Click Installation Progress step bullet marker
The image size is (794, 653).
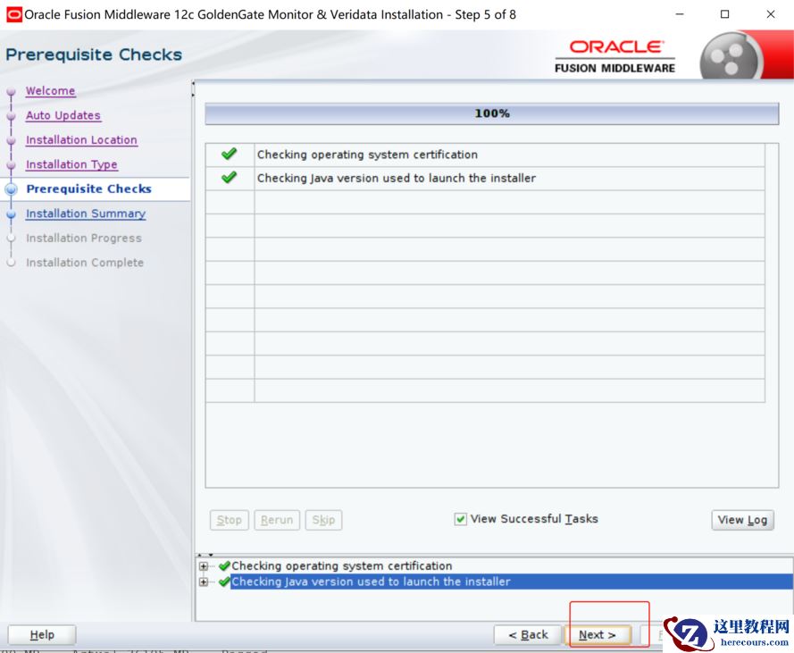tap(11, 239)
